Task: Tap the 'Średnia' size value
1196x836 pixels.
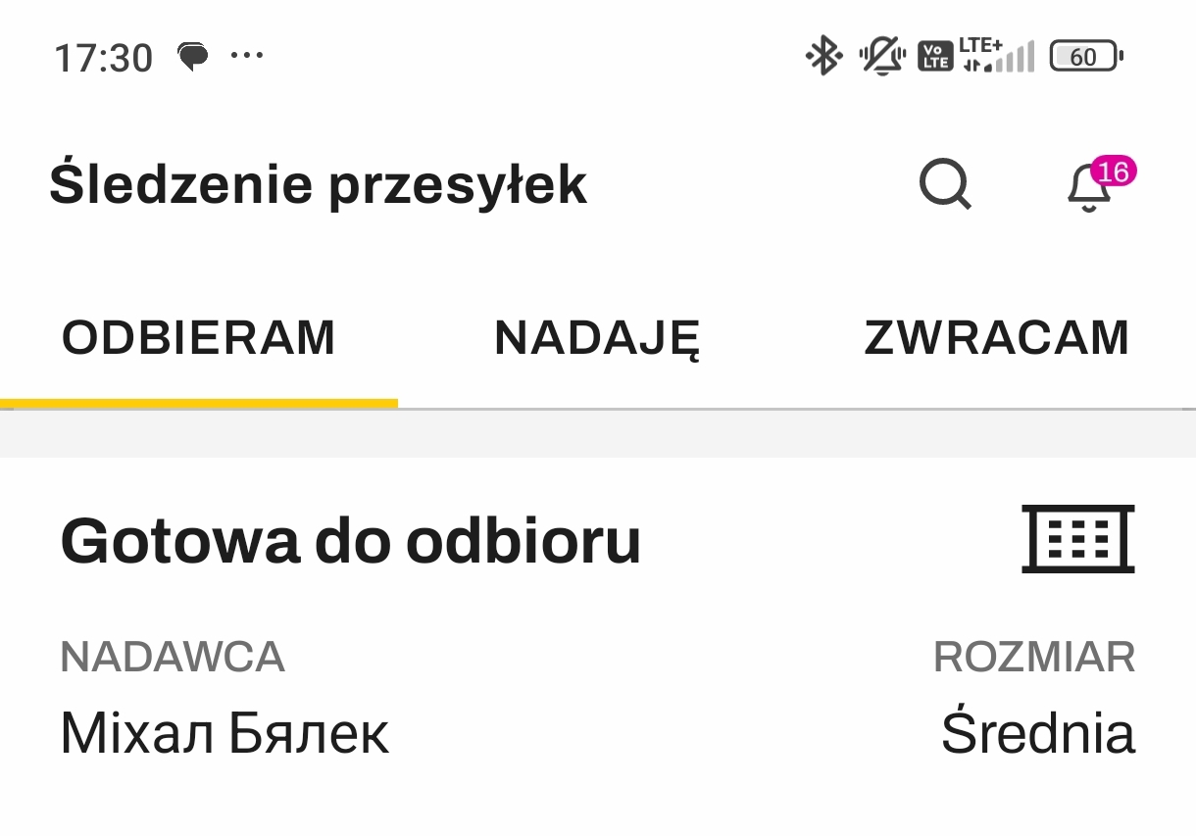Action: click(1037, 733)
